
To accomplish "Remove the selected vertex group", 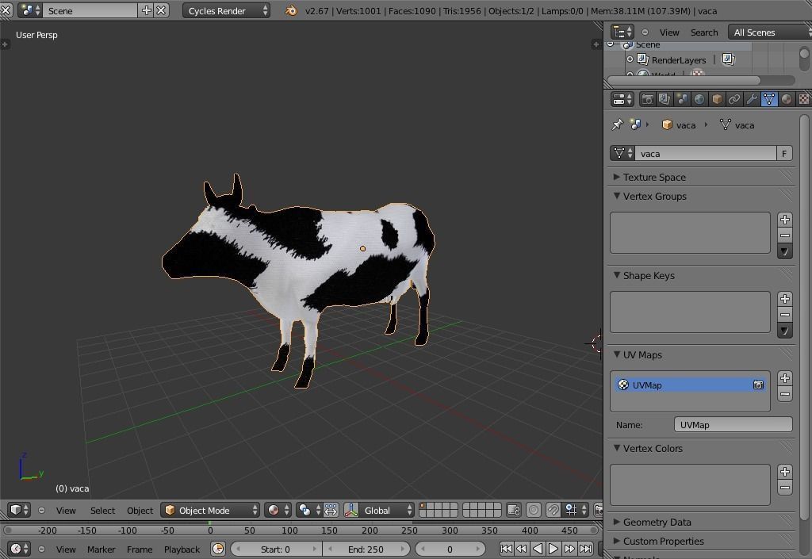I will pyautogui.click(x=785, y=235).
